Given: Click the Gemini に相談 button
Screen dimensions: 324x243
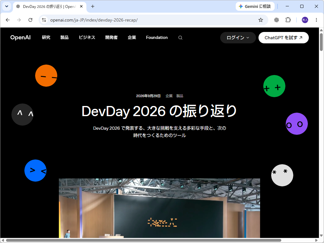Looking at the screenshot, I should click(x=255, y=6).
